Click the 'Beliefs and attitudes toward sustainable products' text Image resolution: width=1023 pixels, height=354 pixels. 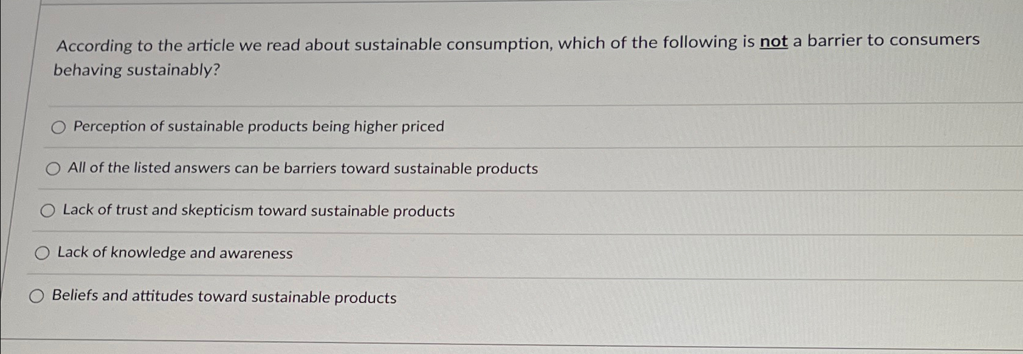click(x=224, y=296)
